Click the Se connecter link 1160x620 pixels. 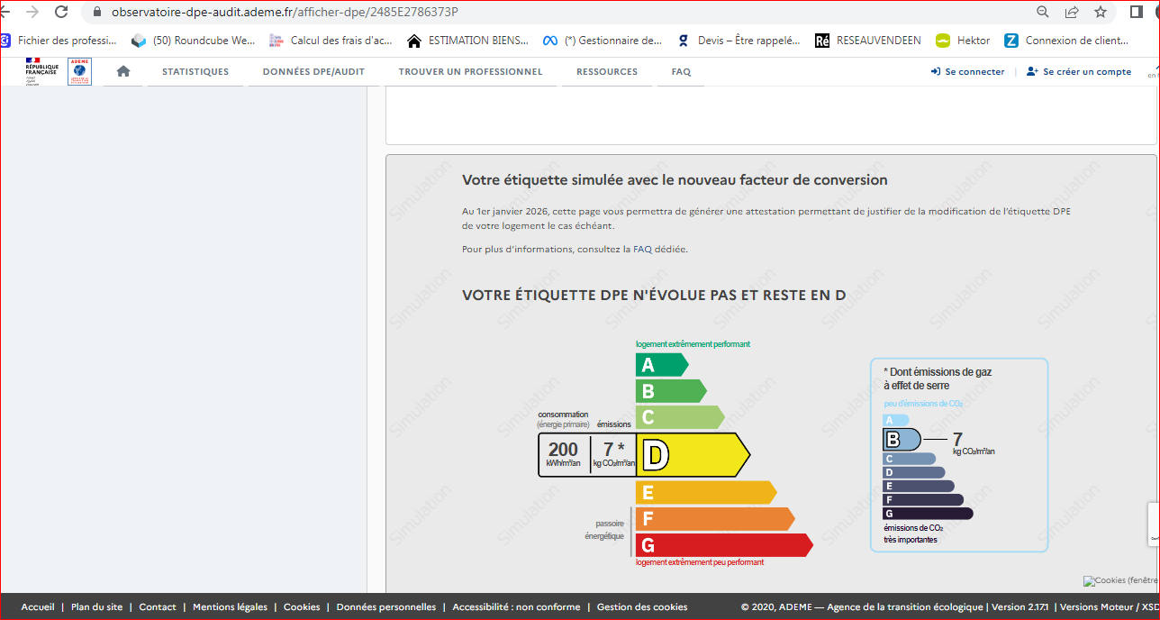(968, 72)
